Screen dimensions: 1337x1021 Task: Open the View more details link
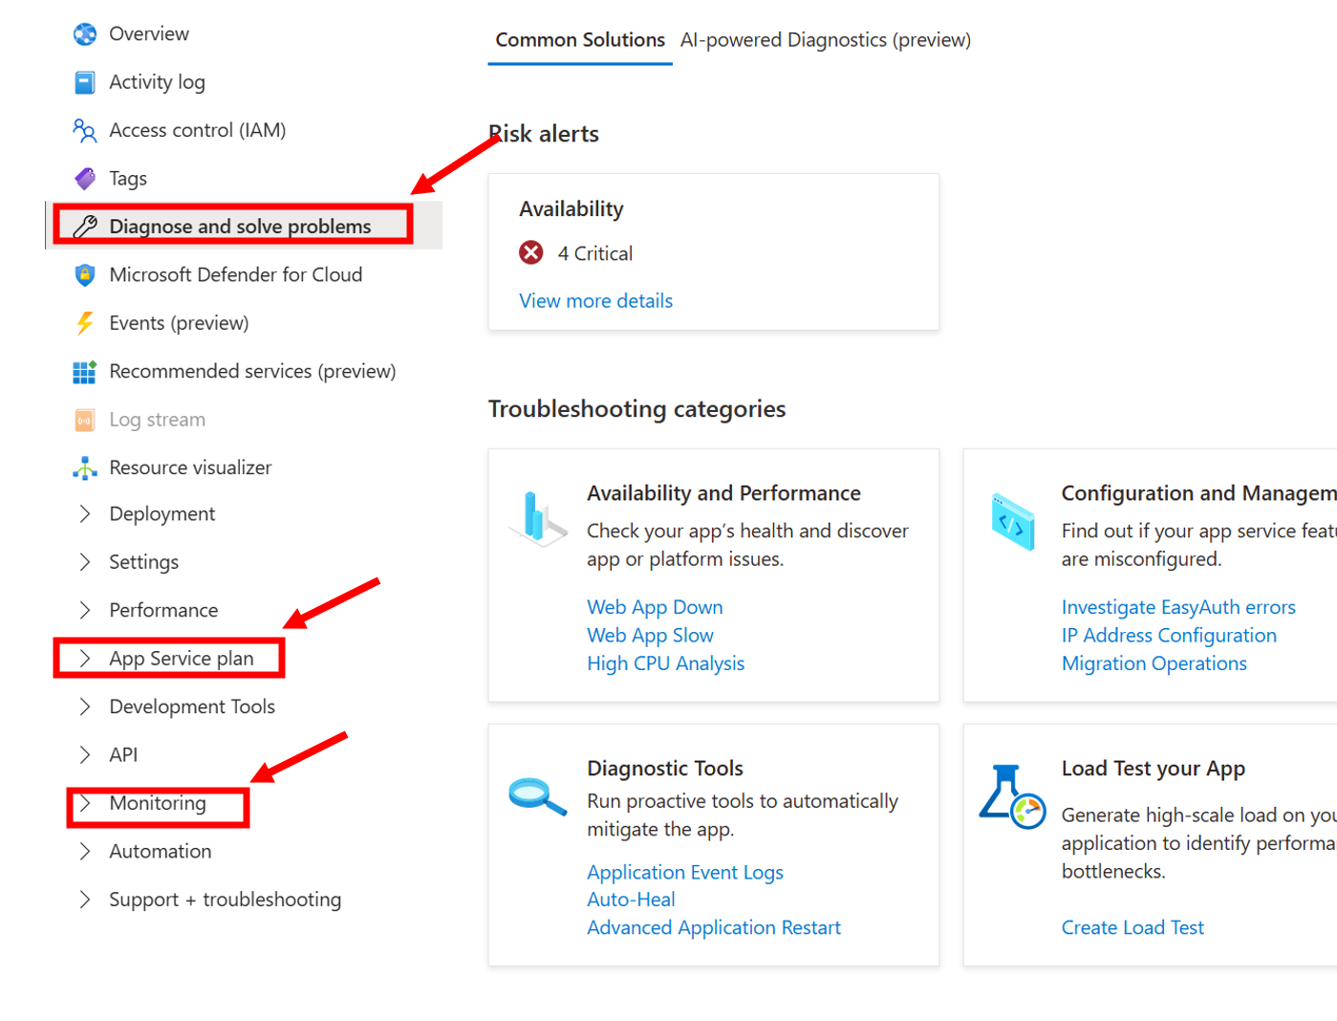click(595, 301)
